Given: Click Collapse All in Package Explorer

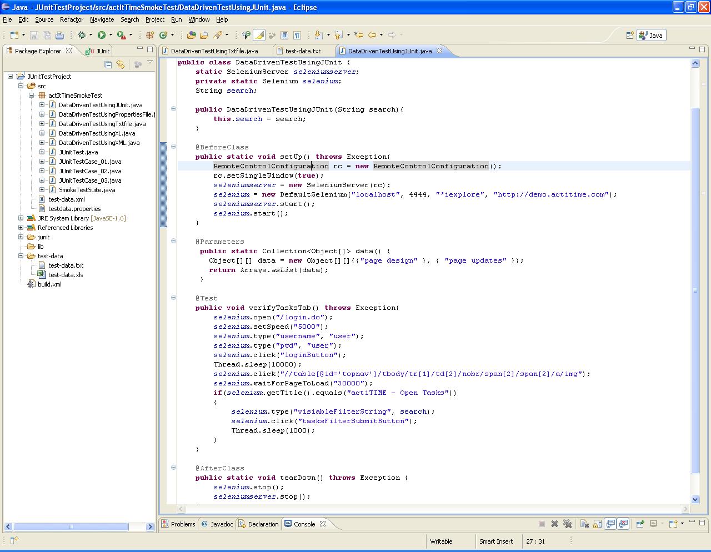Looking at the screenshot, I should pyautogui.click(x=108, y=64).
